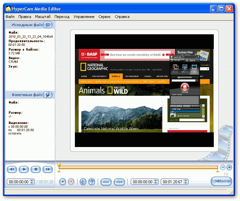Click the stepper on selection start field

[156, 182]
